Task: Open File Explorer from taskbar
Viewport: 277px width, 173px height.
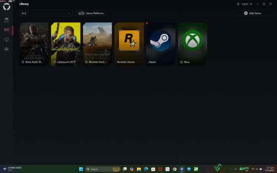Action: pyautogui.click(x=139, y=169)
